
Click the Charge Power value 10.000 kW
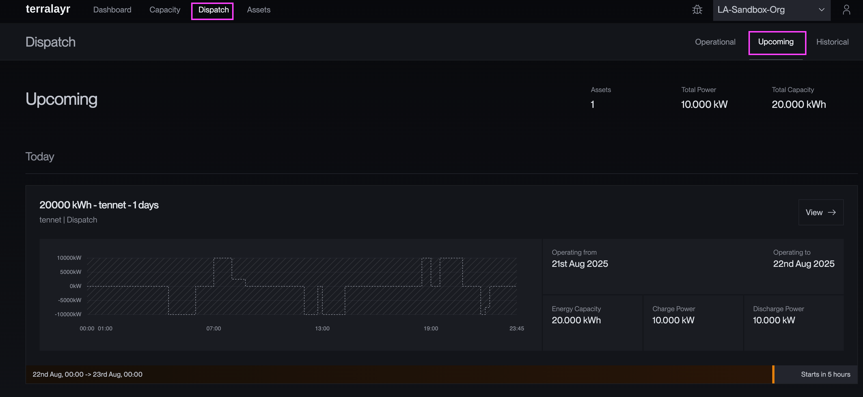click(x=673, y=320)
